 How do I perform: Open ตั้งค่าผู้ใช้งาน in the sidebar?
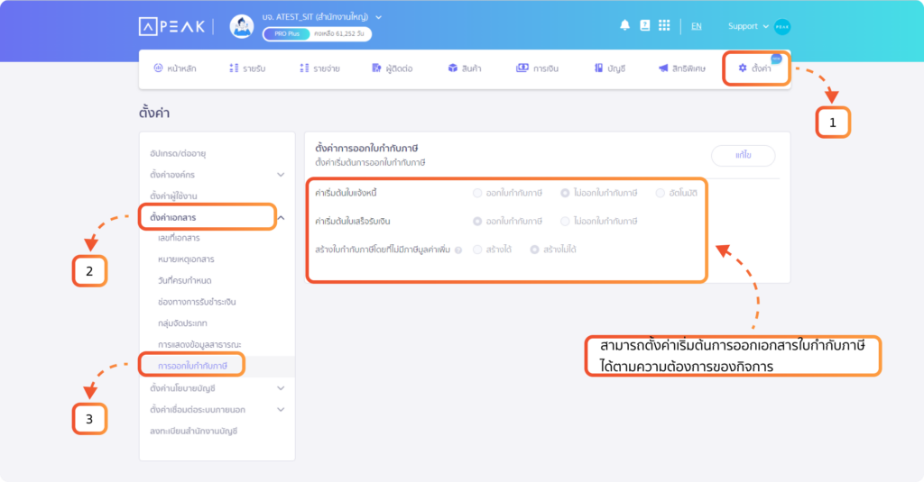point(173,196)
